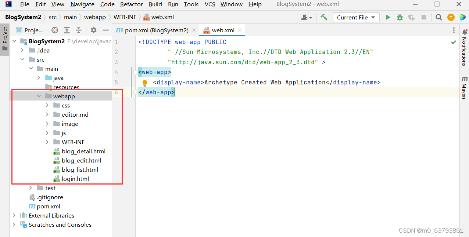Open Project panel settings gear
This screenshot has height=237, width=469.
94,30
